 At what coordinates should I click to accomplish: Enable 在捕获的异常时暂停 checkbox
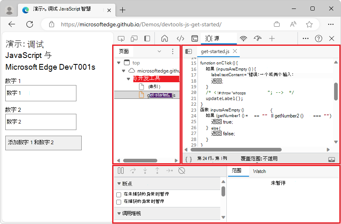(x=119, y=202)
